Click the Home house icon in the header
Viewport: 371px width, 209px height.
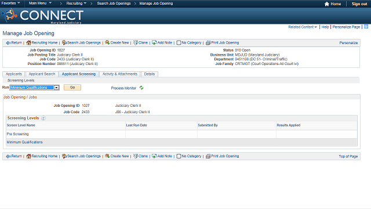pyautogui.click(x=327, y=4)
